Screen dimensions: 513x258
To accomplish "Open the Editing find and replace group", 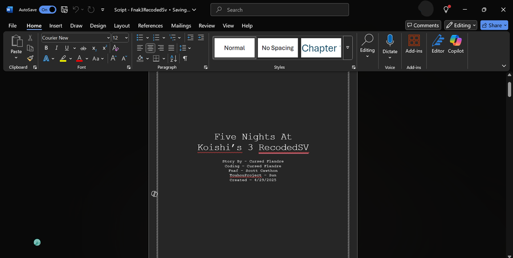I will tap(368, 46).
